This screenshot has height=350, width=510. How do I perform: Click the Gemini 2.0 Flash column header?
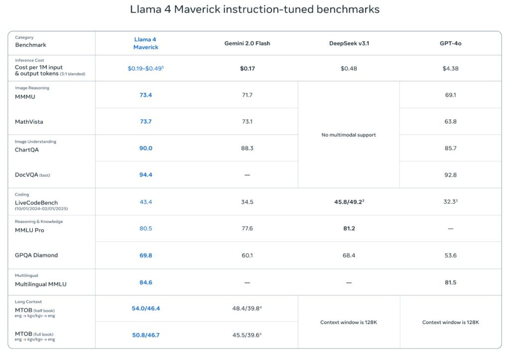[x=247, y=43]
